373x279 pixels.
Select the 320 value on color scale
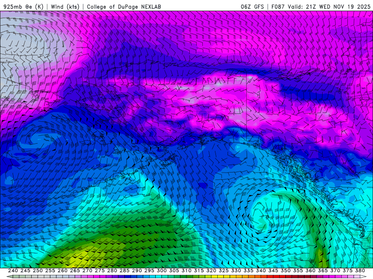coord(211,271)
